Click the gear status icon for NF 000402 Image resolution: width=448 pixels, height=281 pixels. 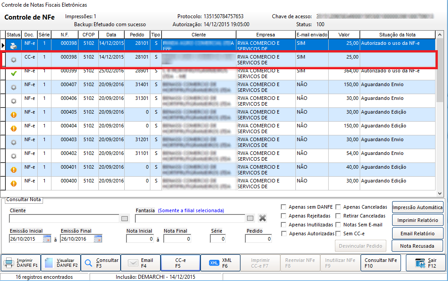[x=13, y=156]
